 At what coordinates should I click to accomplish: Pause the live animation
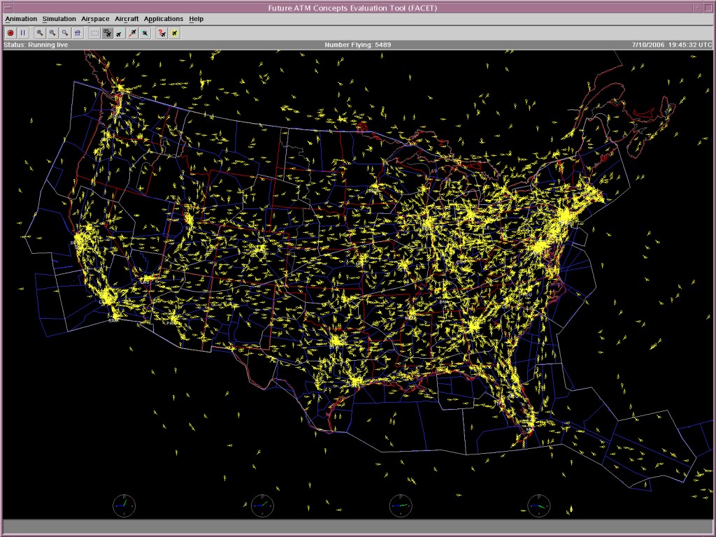point(23,33)
